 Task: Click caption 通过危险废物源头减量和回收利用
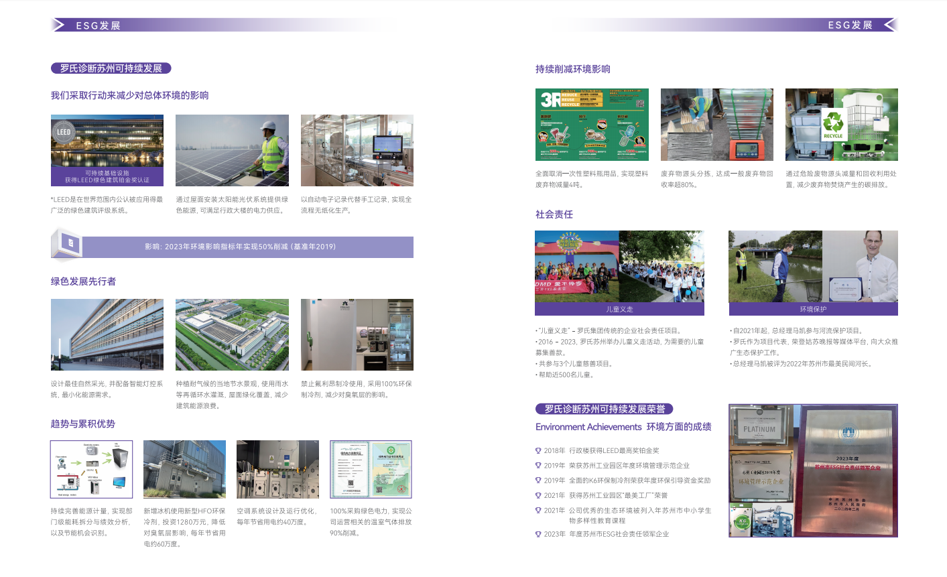coord(841,179)
